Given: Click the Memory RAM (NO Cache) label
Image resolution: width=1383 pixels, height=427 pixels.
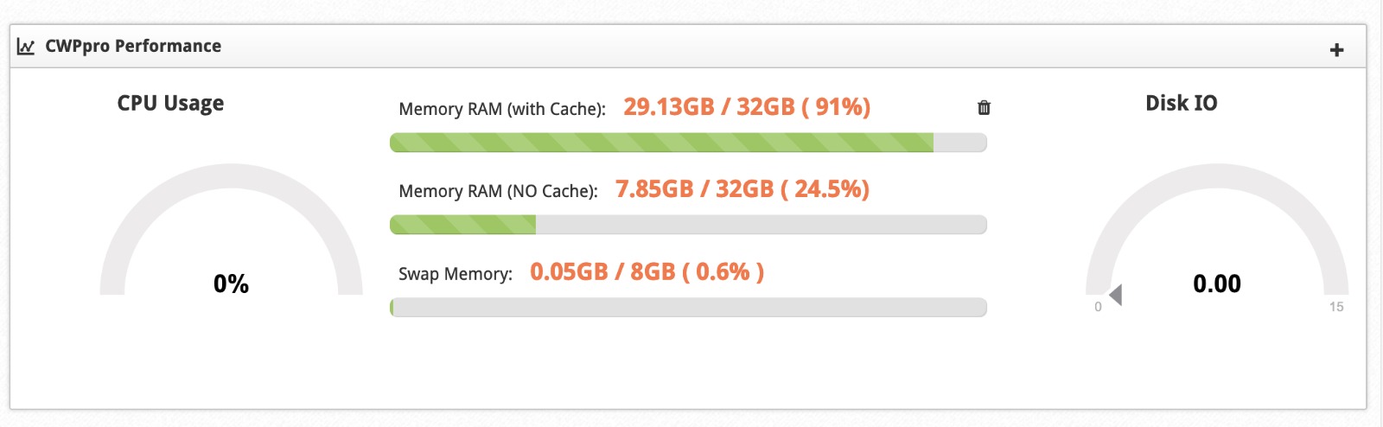Looking at the screenshot, I should 498,192.
